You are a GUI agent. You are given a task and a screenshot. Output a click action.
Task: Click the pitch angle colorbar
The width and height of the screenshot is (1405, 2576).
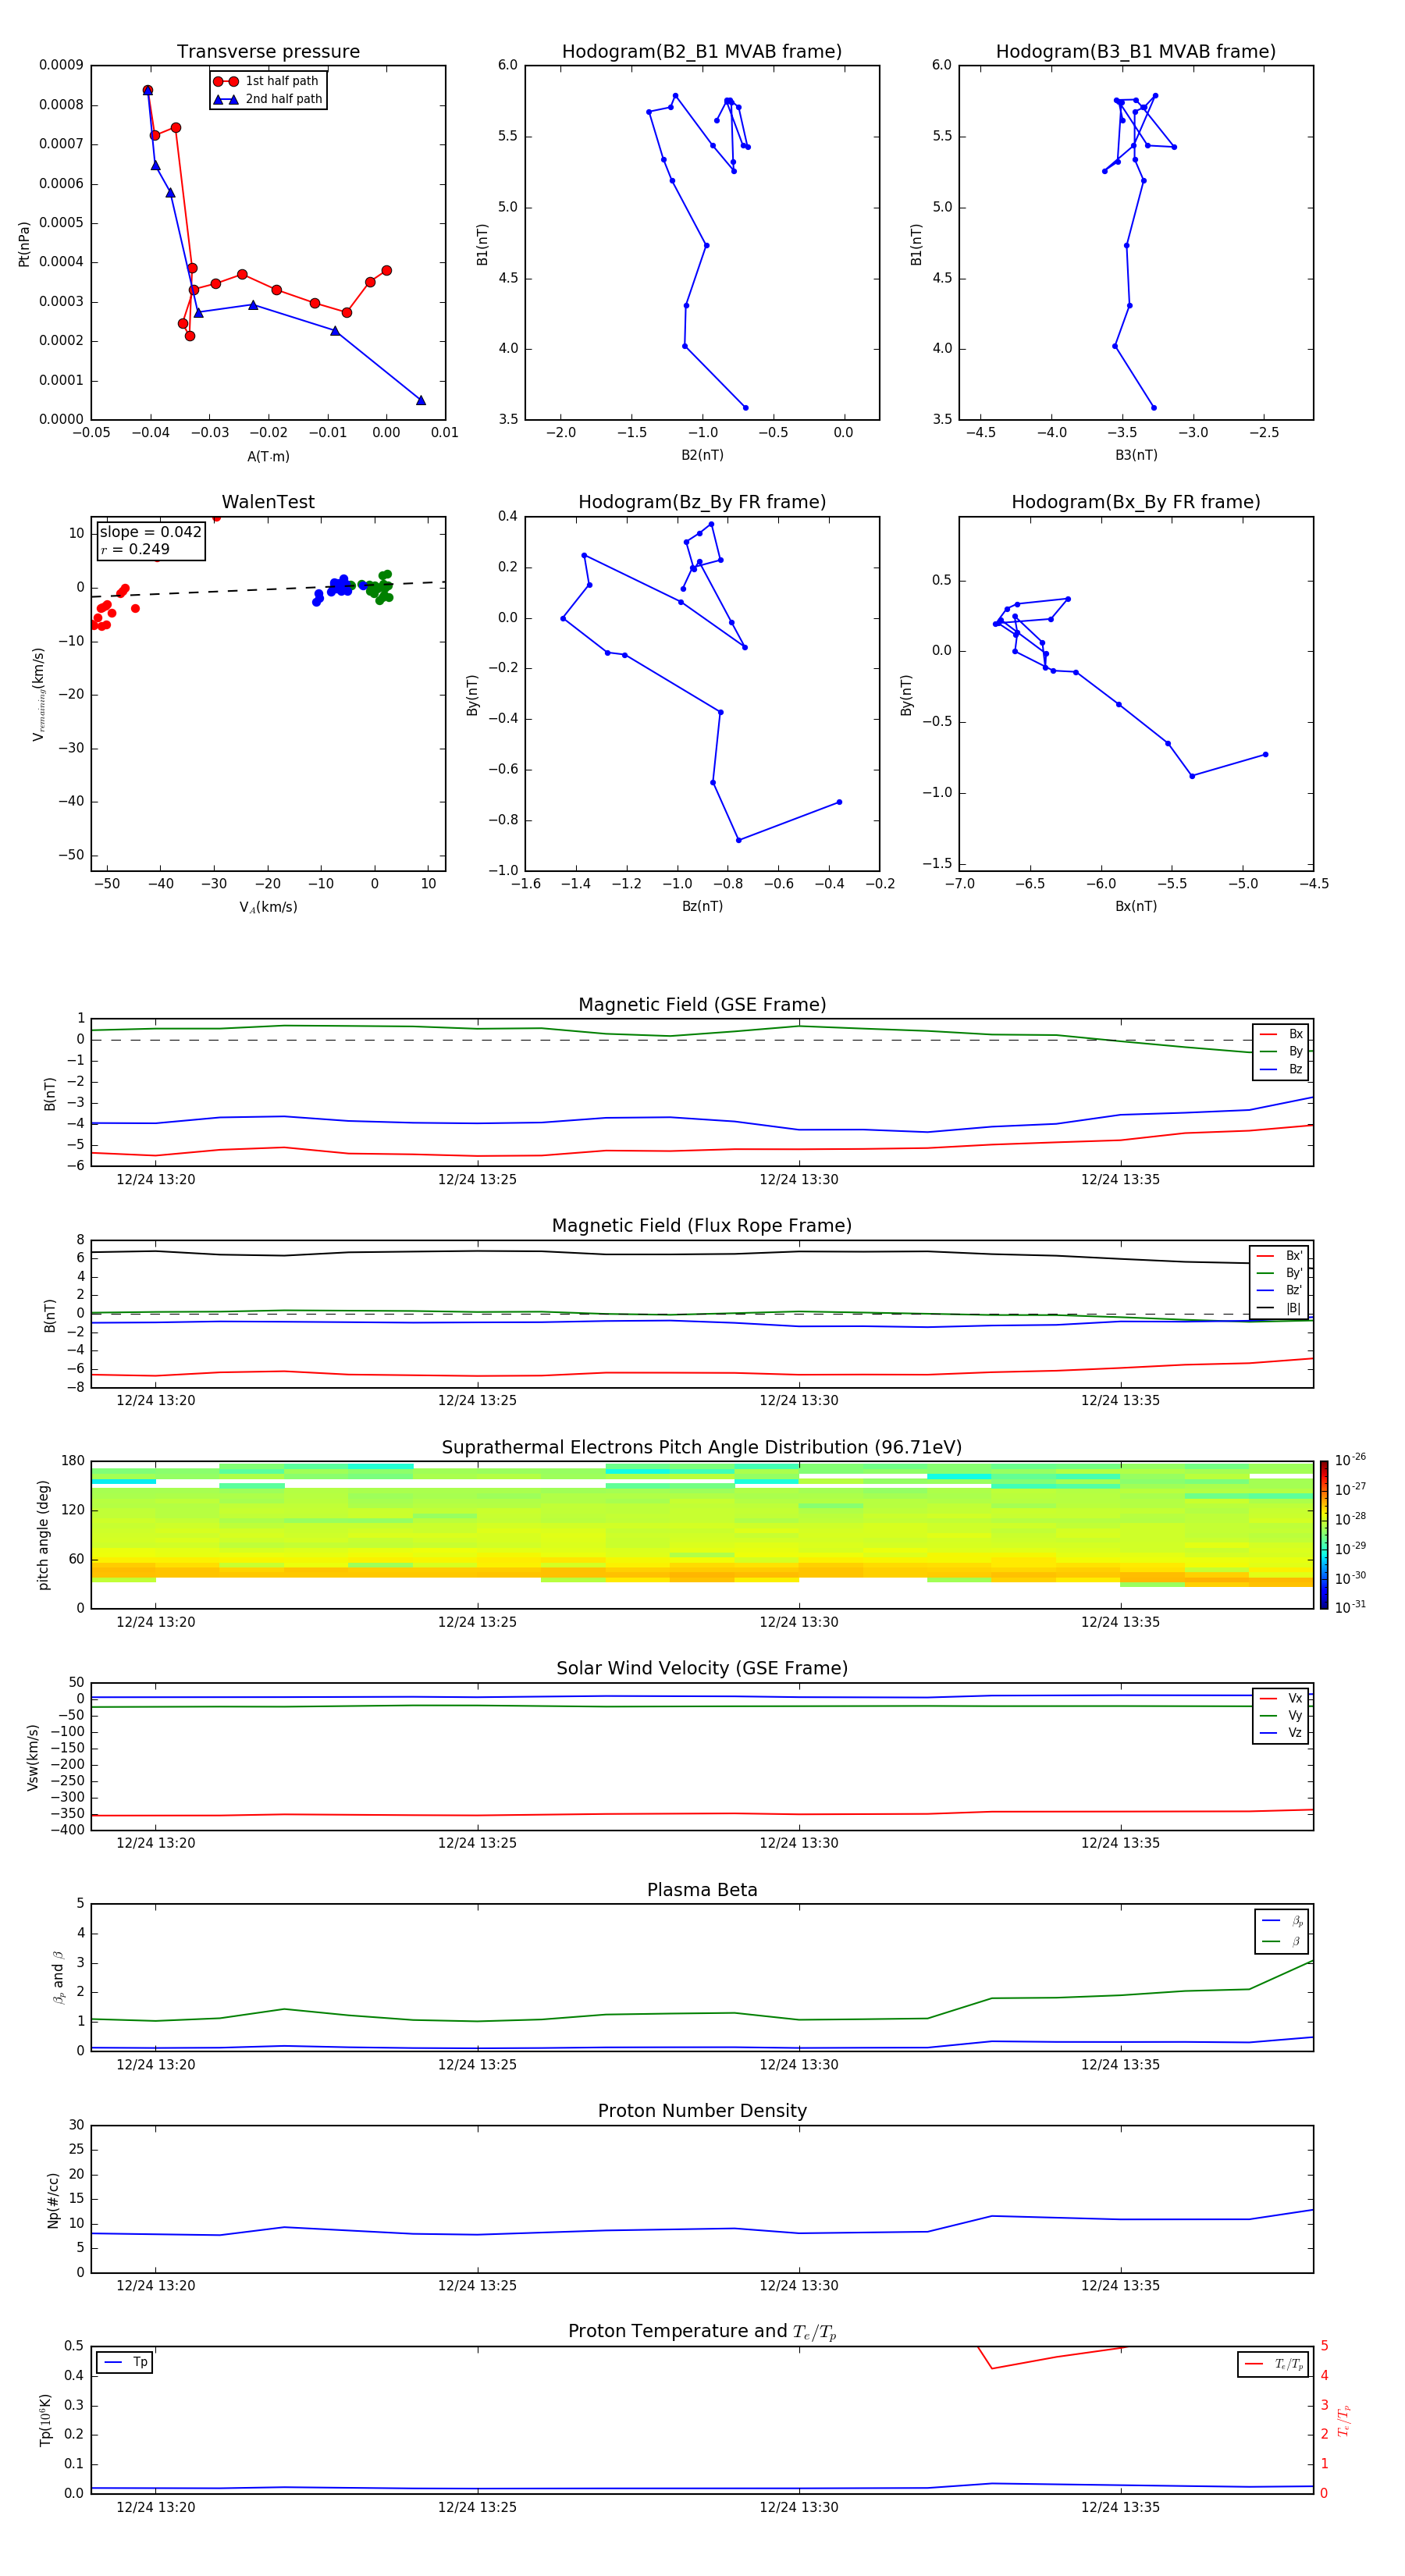coord(1324,1535)
